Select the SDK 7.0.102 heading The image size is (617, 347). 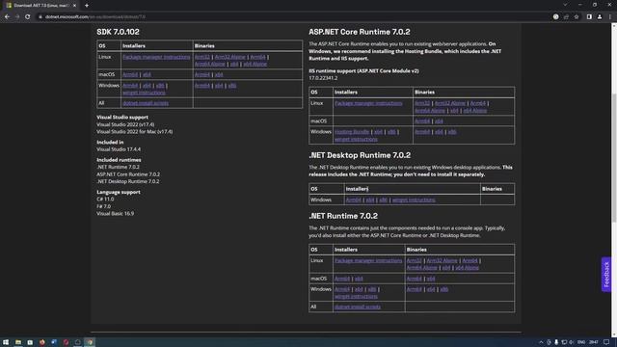[118, 32]
